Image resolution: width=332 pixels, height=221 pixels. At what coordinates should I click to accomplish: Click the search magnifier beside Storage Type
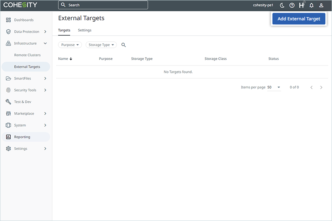click(x=124, y=45)
